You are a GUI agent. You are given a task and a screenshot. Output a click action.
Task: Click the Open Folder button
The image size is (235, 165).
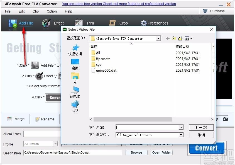(x=161, y=152)
